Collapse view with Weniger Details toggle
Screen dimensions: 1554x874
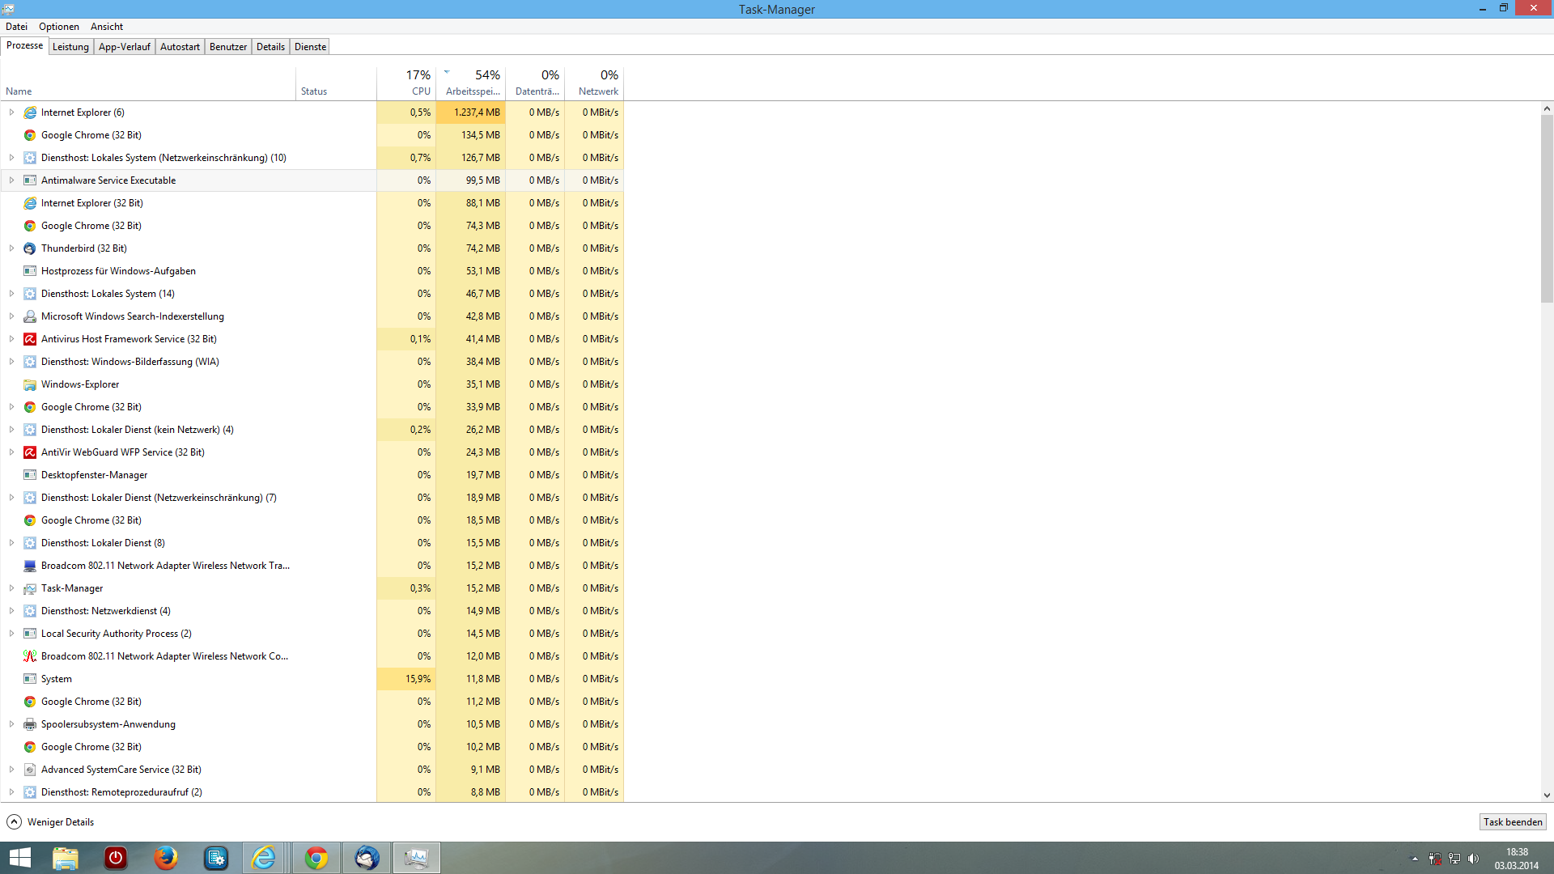[x=50, y=822]
